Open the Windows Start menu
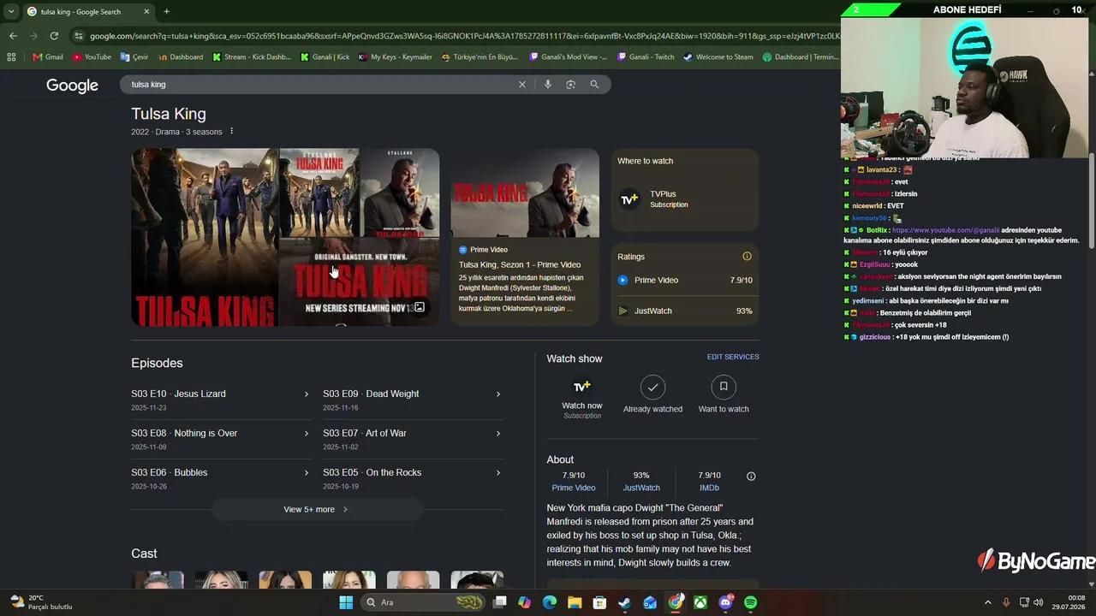Image resolution: width=1096 pixels, height=616 pixels. pos(346,602)
